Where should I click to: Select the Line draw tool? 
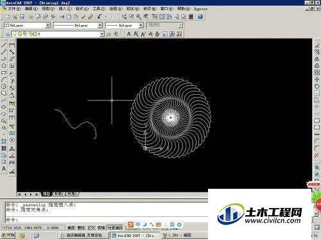[4, 45]
